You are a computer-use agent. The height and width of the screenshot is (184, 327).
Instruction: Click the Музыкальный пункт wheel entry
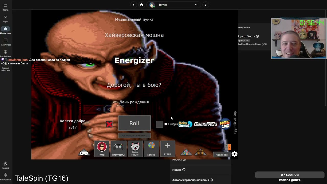(x=134, y=19)
